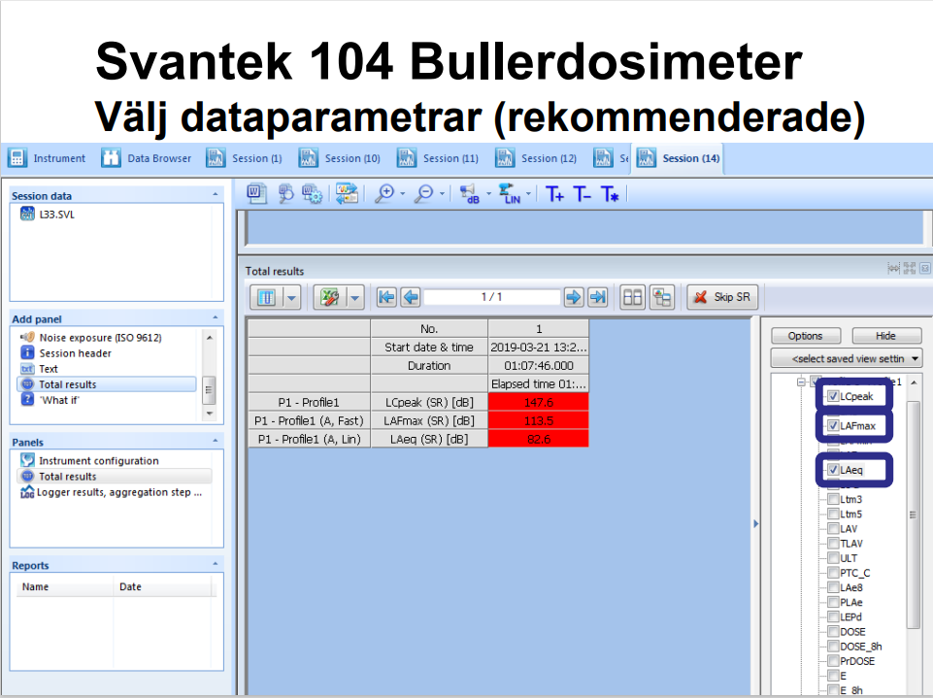Image resolution: width=933 pixels, height=698 pixels.
Task: Open the saved view settings dropdown
Action: [x=846, y=359]
